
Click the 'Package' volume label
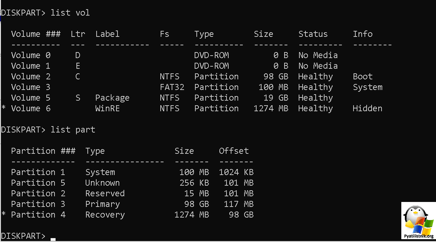tap(112, 98)
